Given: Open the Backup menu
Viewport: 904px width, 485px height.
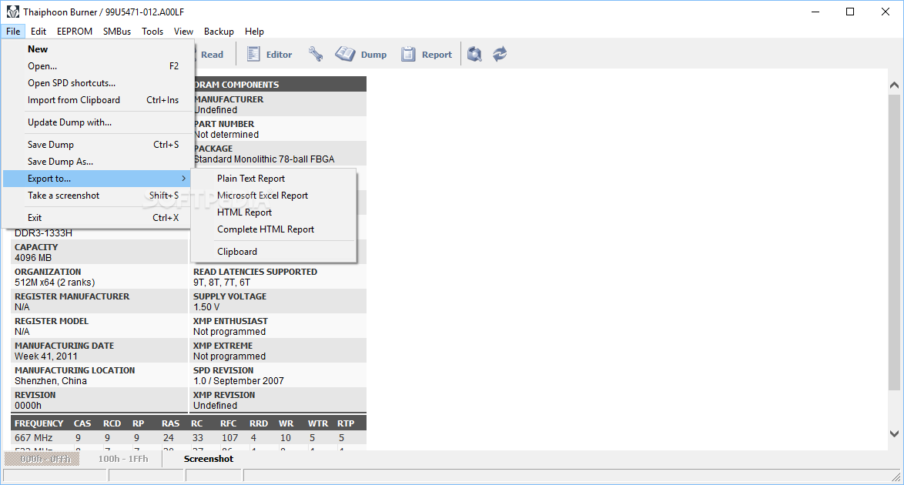Looking at the screenshot, I should coord(219,31).
